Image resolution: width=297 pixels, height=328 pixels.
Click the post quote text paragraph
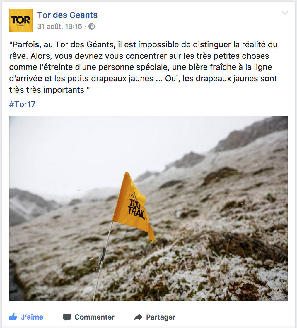tap(143, 67)
